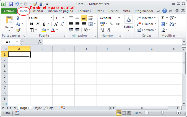Increase decimal places
This screenshot has height=117, width=187.
pos(102,30)
